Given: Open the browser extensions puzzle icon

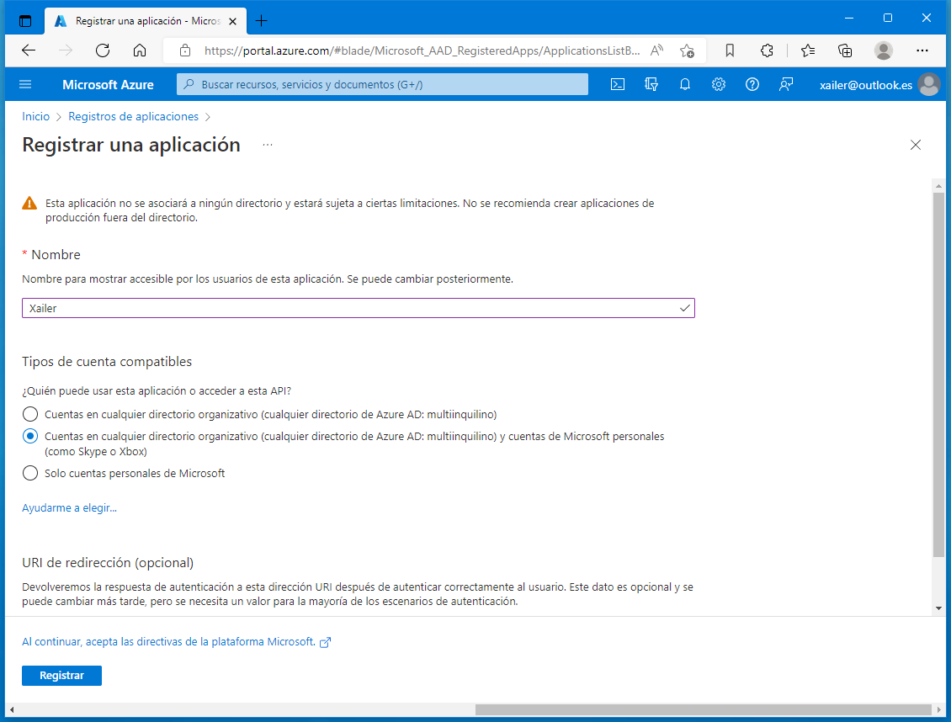Looking at the screenshot, I should [x=767, y=50].
